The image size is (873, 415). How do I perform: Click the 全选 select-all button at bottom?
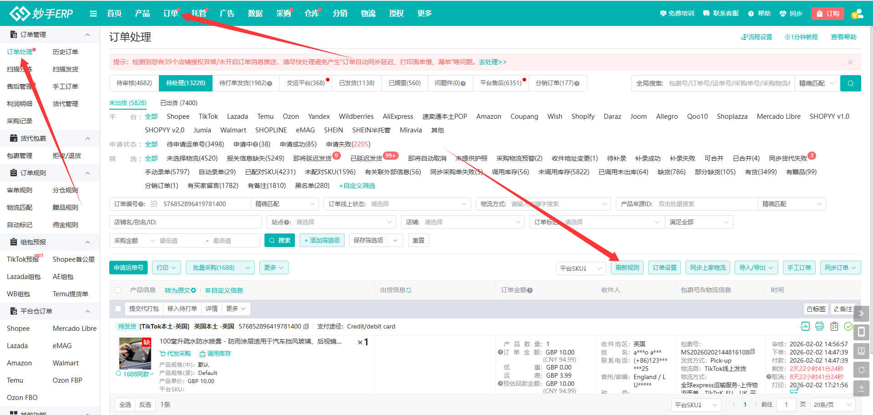125,405
